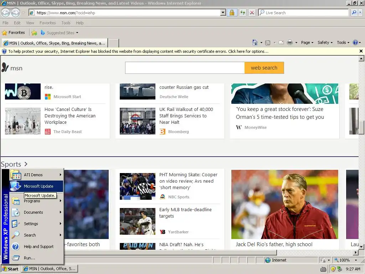Open PHT Morning Skate article
Screen dimensions: 365x274
coord(188,181)
